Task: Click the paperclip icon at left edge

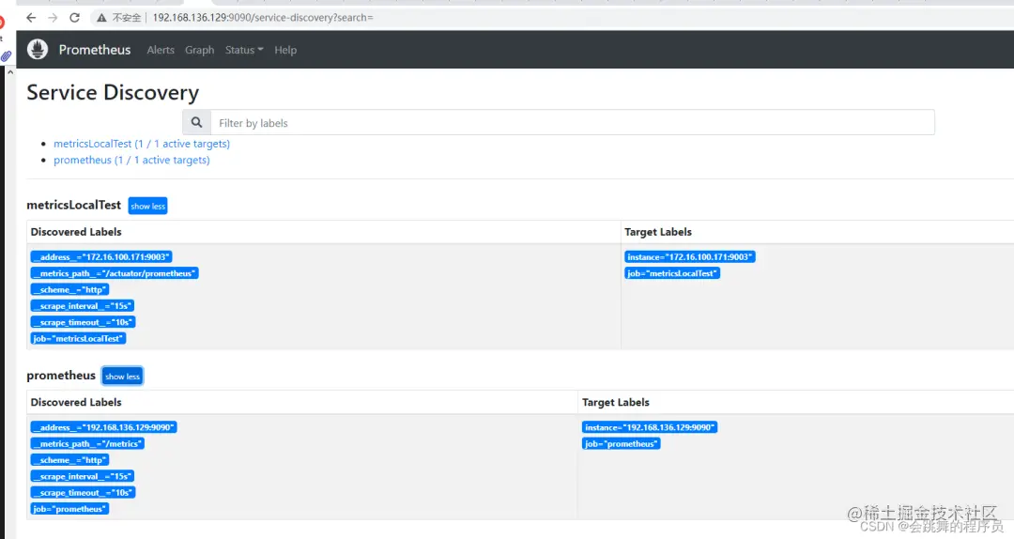Action: click(x=6, y=56)
